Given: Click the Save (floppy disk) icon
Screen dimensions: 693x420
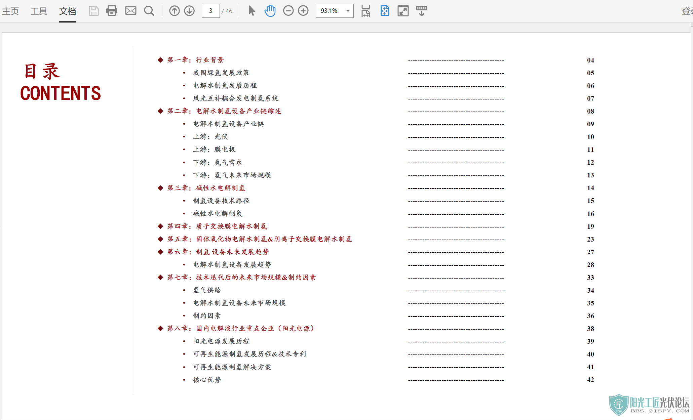Looking at the screenshot, I should coord(93,11).
